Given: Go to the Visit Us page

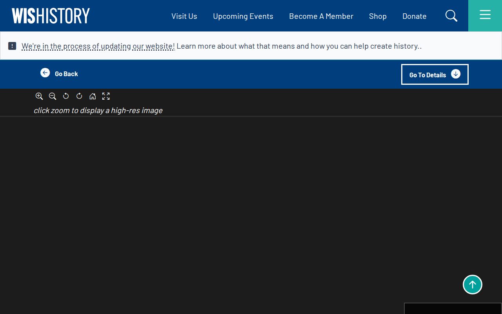Looking at the screenshot, I should pyautogui.click(x=184, y=16).
